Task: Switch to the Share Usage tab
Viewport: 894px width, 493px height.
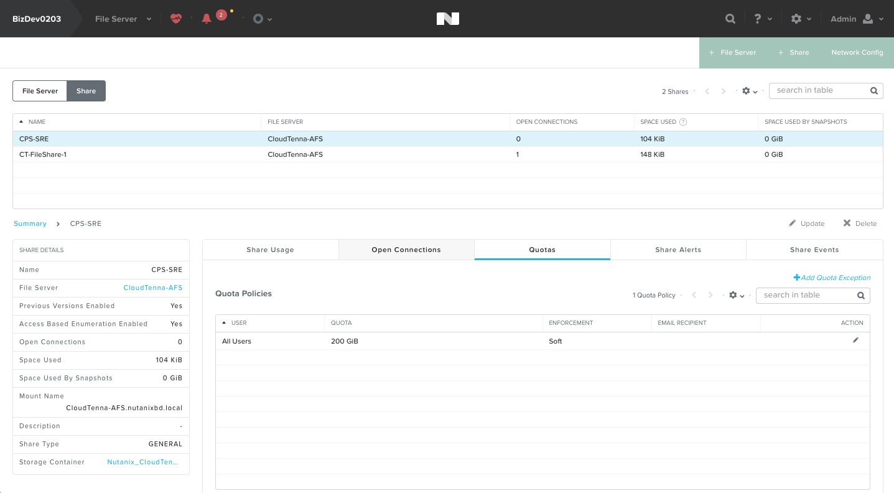Action: click(270, 250)
